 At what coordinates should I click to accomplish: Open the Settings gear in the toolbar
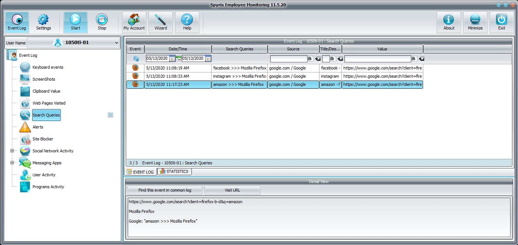coord(43,22)
